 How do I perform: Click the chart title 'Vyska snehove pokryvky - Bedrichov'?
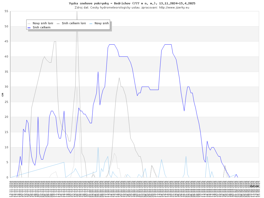[x=132, y=3]
